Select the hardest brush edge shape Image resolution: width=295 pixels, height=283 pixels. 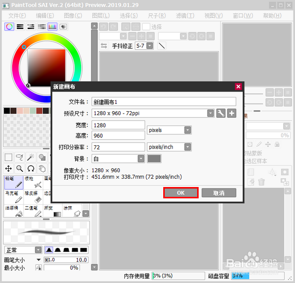[x=84, y=250]
